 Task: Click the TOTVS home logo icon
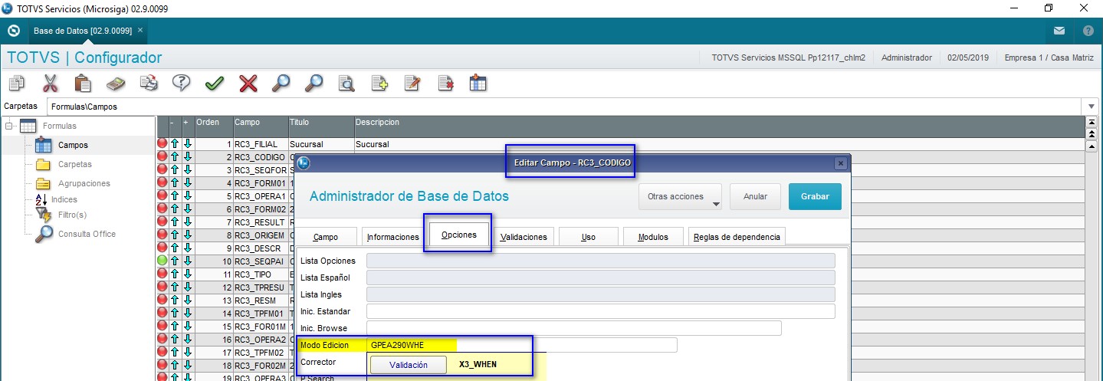click(13, 31)
